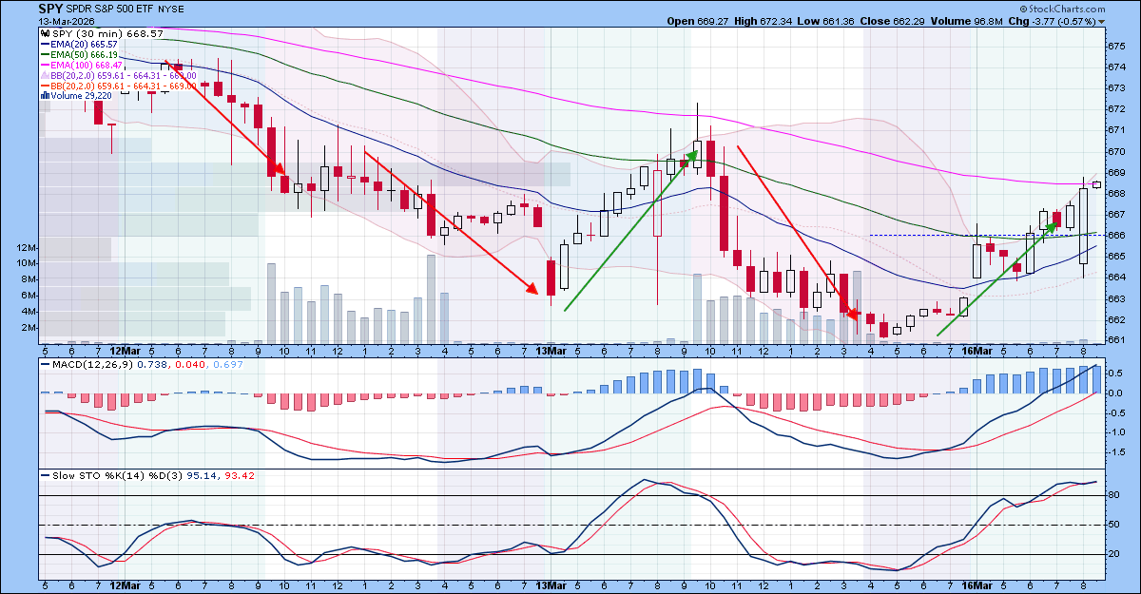The width and height of the screenshot is (1141, 594).
Task: Click the dash marker before MACD(12,26,9)
Action: (x=45, y=365)
